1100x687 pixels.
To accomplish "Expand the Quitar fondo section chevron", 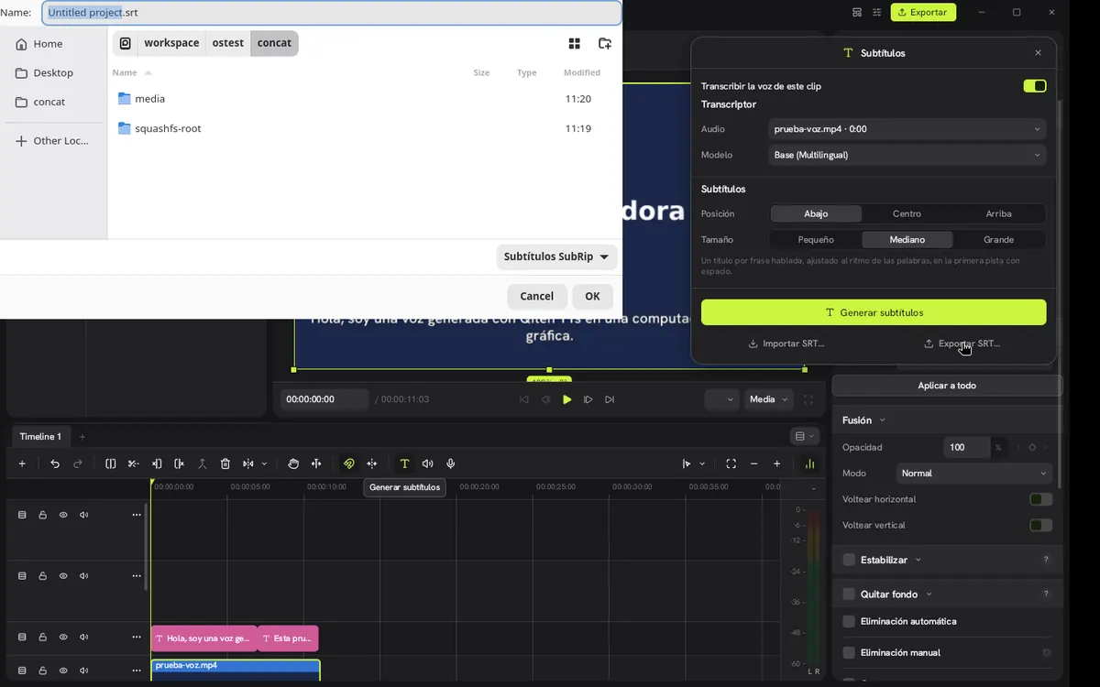I will pos(929,594).
